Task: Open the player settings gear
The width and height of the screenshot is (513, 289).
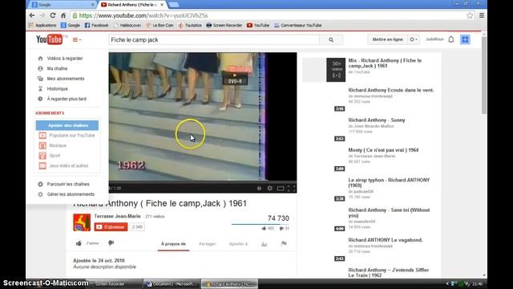Action: 269,188
